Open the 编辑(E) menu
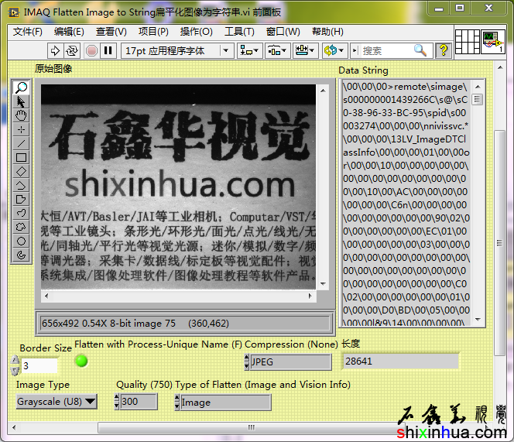 [69, 32]
